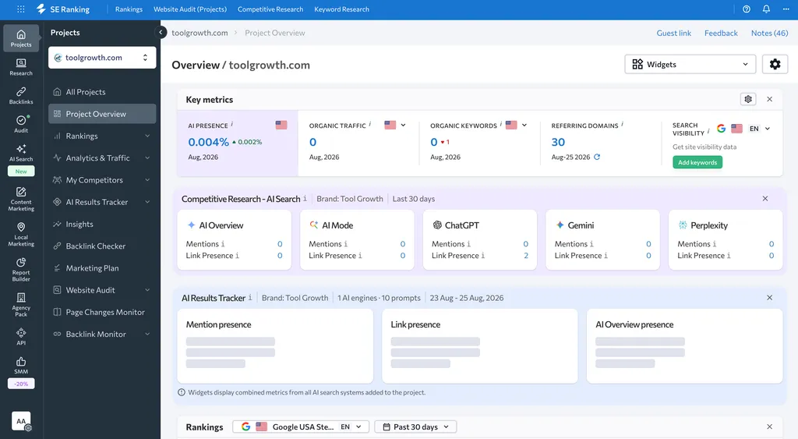
Task: Open the Perplexity AI search card
Action: tap(726, 240)
